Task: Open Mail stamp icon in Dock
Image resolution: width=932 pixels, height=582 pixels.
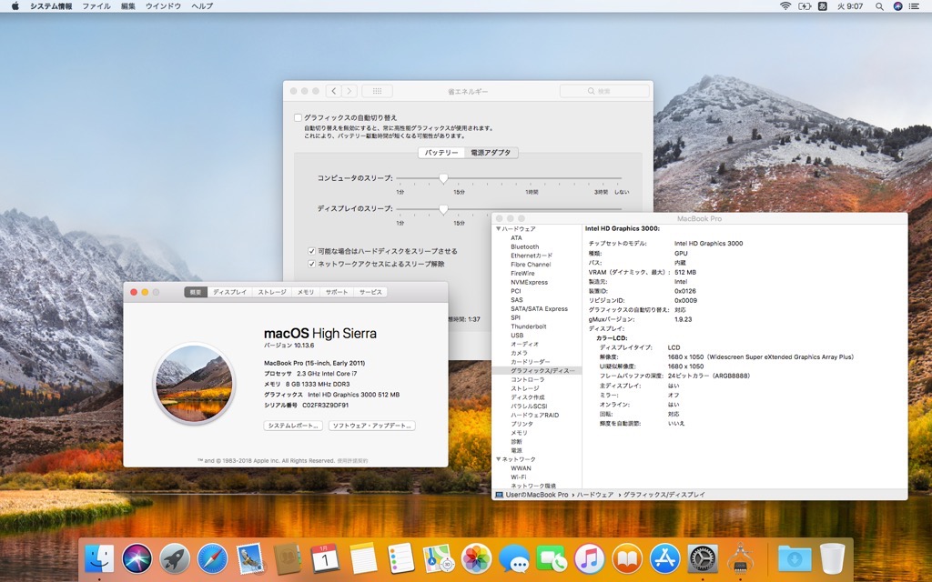Action: (249, 558)
